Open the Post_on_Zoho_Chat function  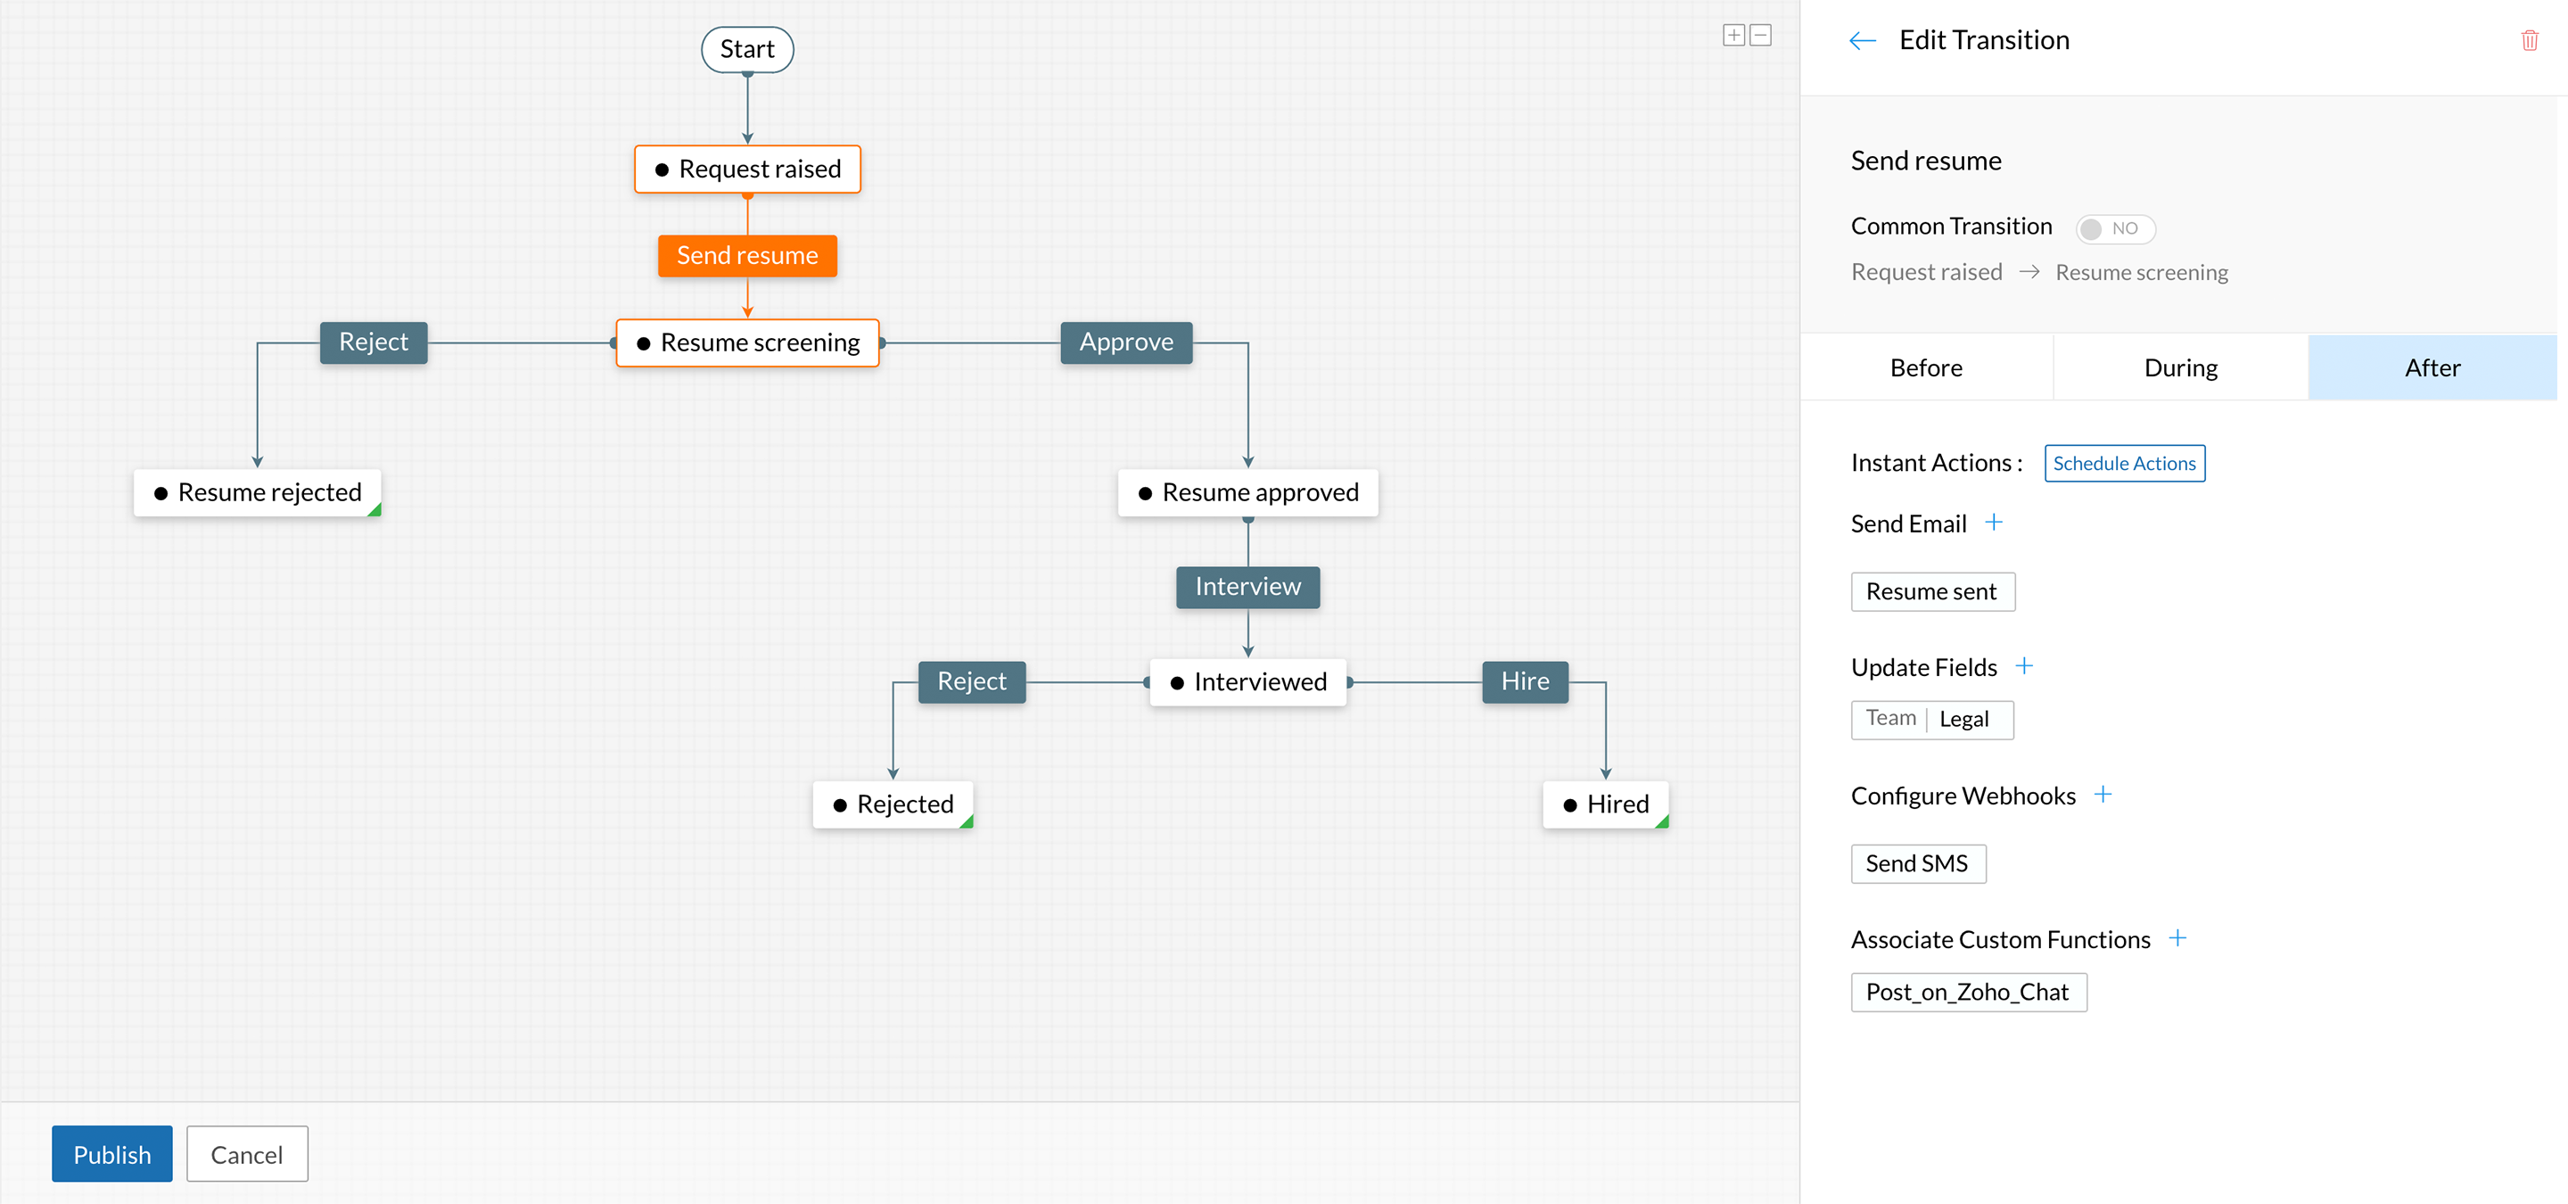tap(1967, 993)
